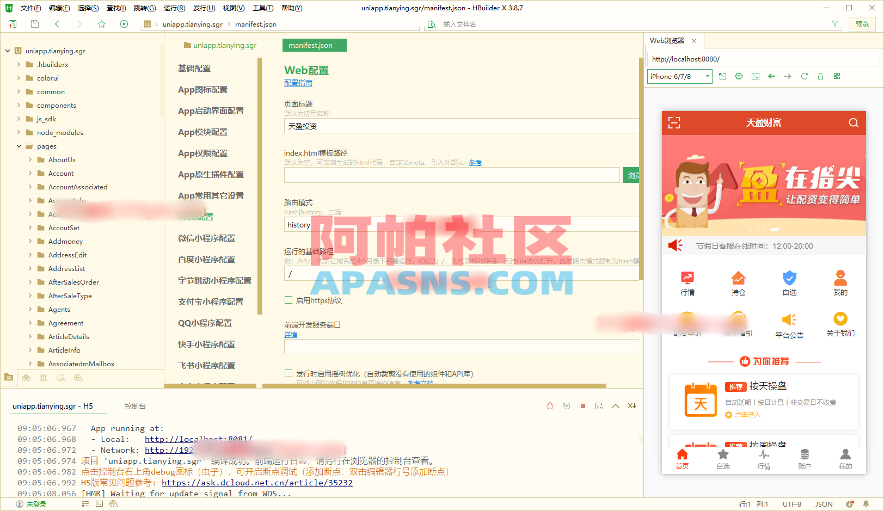Navigate back using browser preview back arrow
The width and height of the screenshot is (884, 511).
tap(771, 76)
